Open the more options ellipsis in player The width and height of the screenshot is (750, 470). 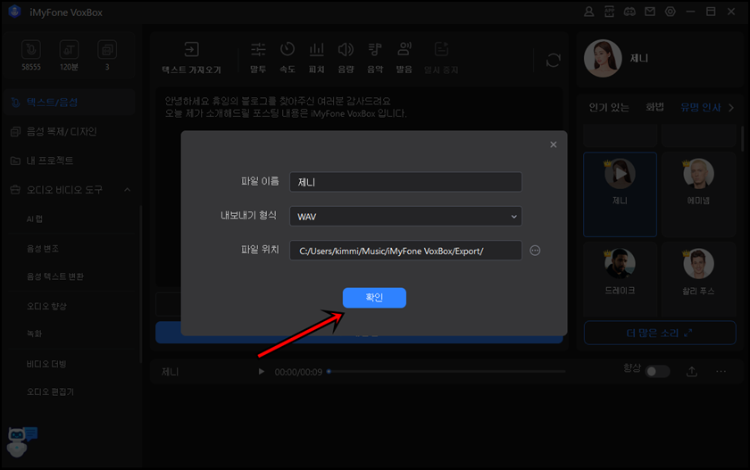[721, 372]
